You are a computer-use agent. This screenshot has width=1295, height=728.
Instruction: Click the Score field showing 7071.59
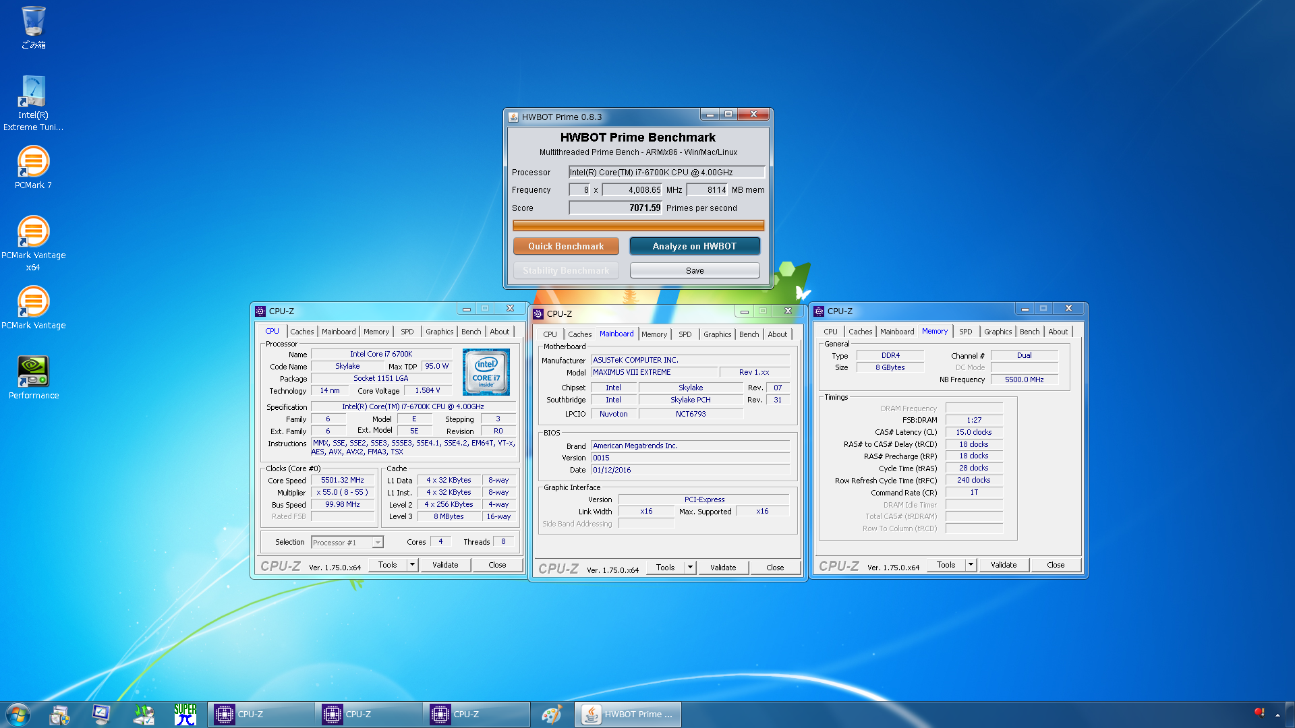pyautogui.click(x=616, y=208)
